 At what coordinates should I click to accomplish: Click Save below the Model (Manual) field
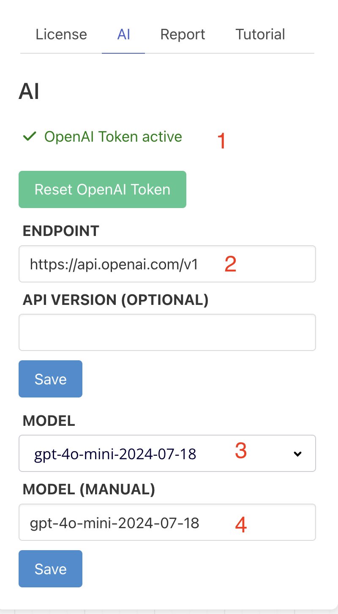coord(50,569)
